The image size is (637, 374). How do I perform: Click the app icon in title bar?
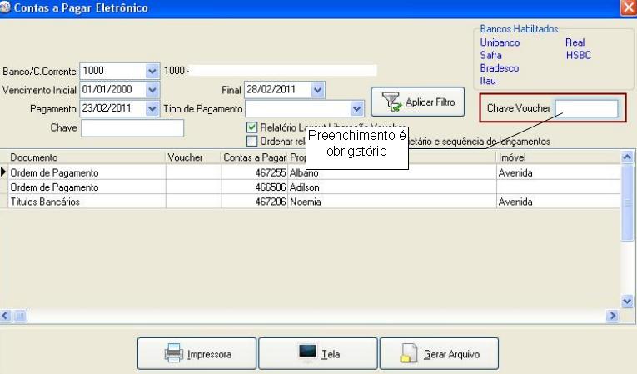6,7
